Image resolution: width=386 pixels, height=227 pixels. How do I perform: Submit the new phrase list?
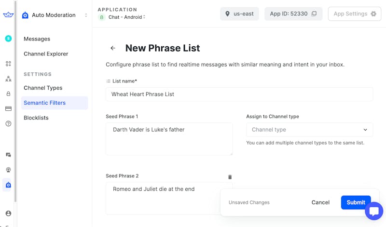[356, 202]
